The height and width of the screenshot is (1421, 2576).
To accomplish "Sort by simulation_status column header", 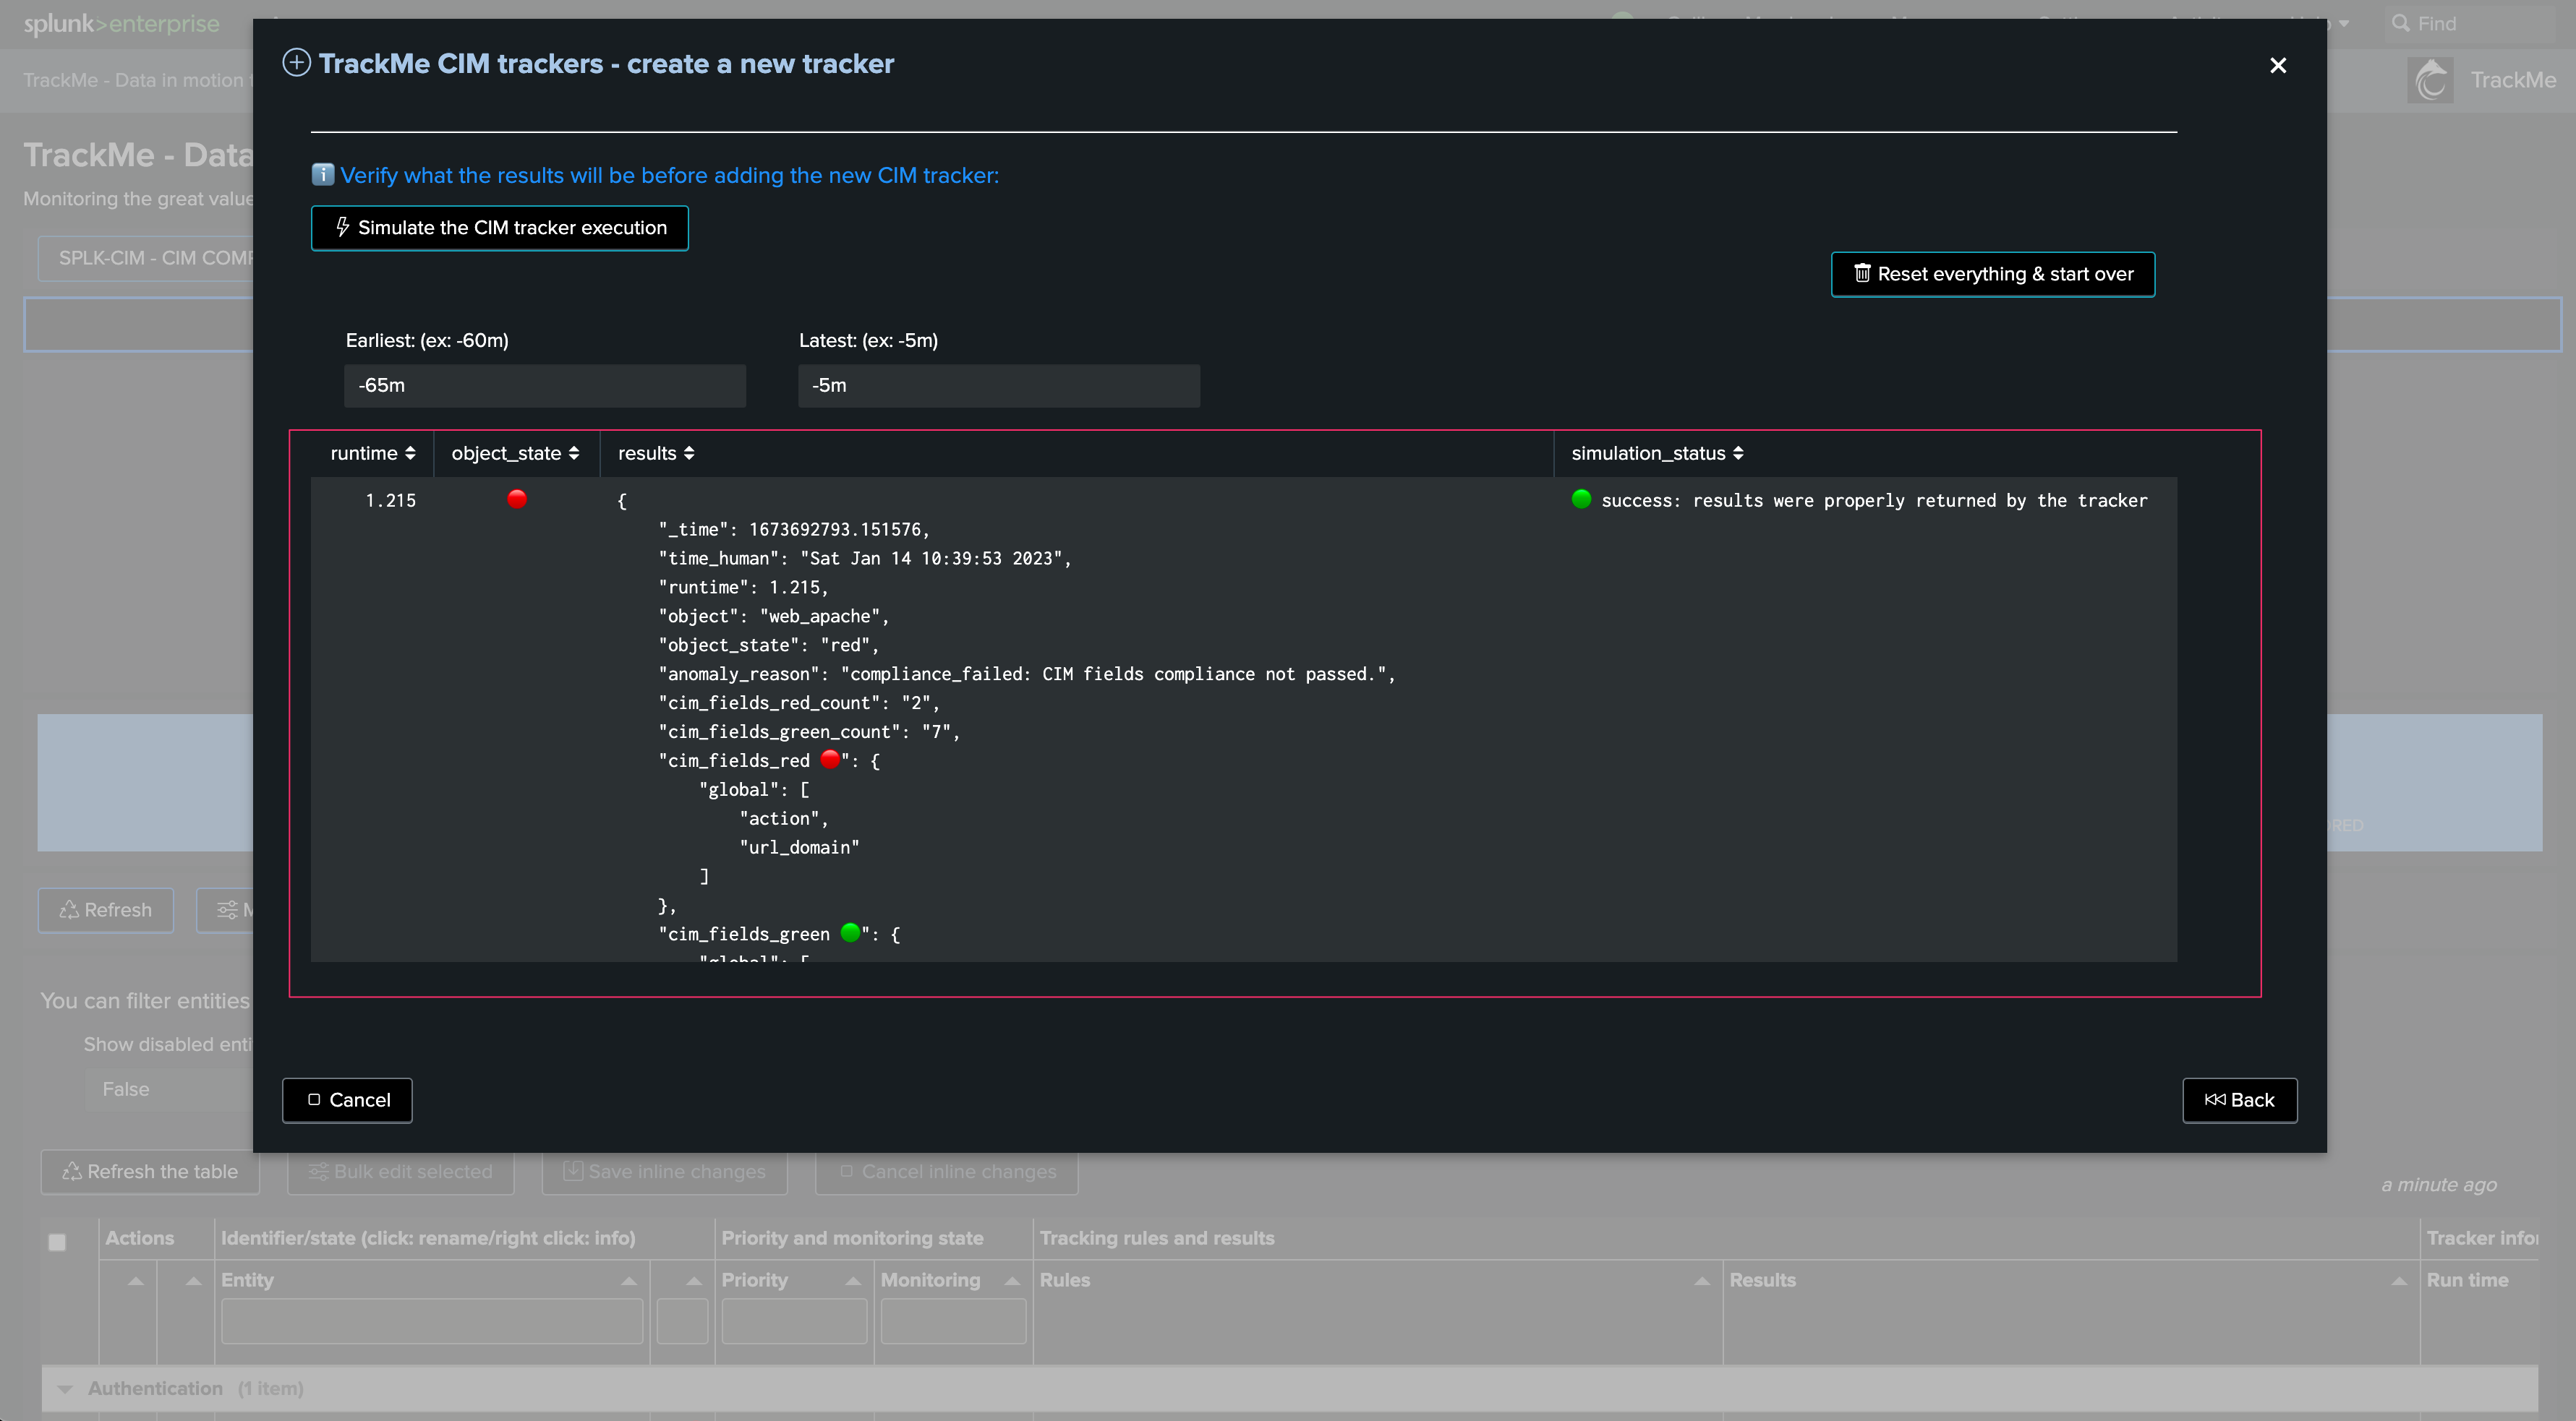I will pos(1657,454).
